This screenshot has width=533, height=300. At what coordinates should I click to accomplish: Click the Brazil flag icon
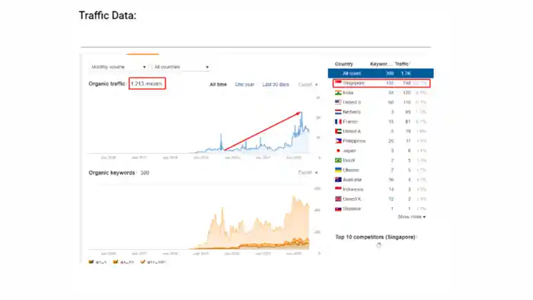coord(338,160)
